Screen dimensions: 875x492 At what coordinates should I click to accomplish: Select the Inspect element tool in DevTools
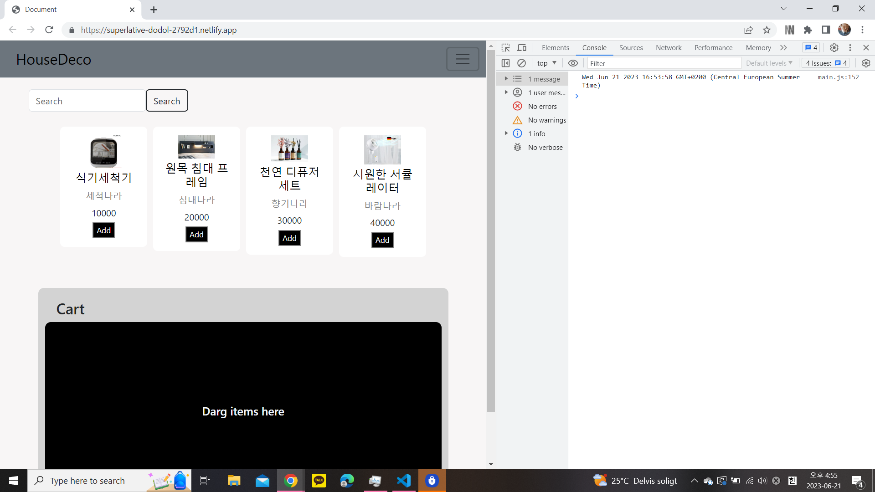pos(505,47)
